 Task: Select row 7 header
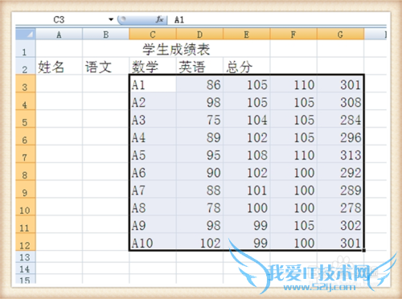(26, 154)
